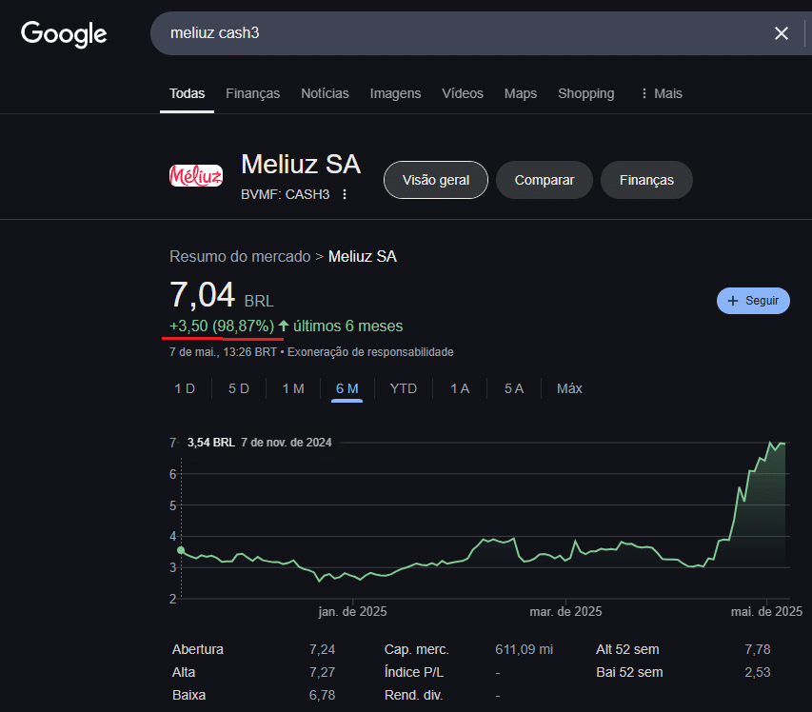The image size is (812, 712).
Task: Click the Alt 52 sem value 7,78
Action: coord(758,649)
